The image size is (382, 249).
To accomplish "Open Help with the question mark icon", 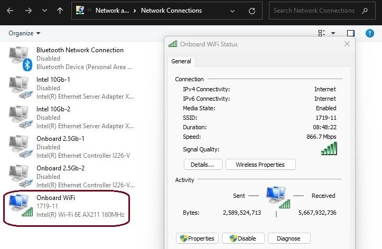I will [x=369, y=33].
